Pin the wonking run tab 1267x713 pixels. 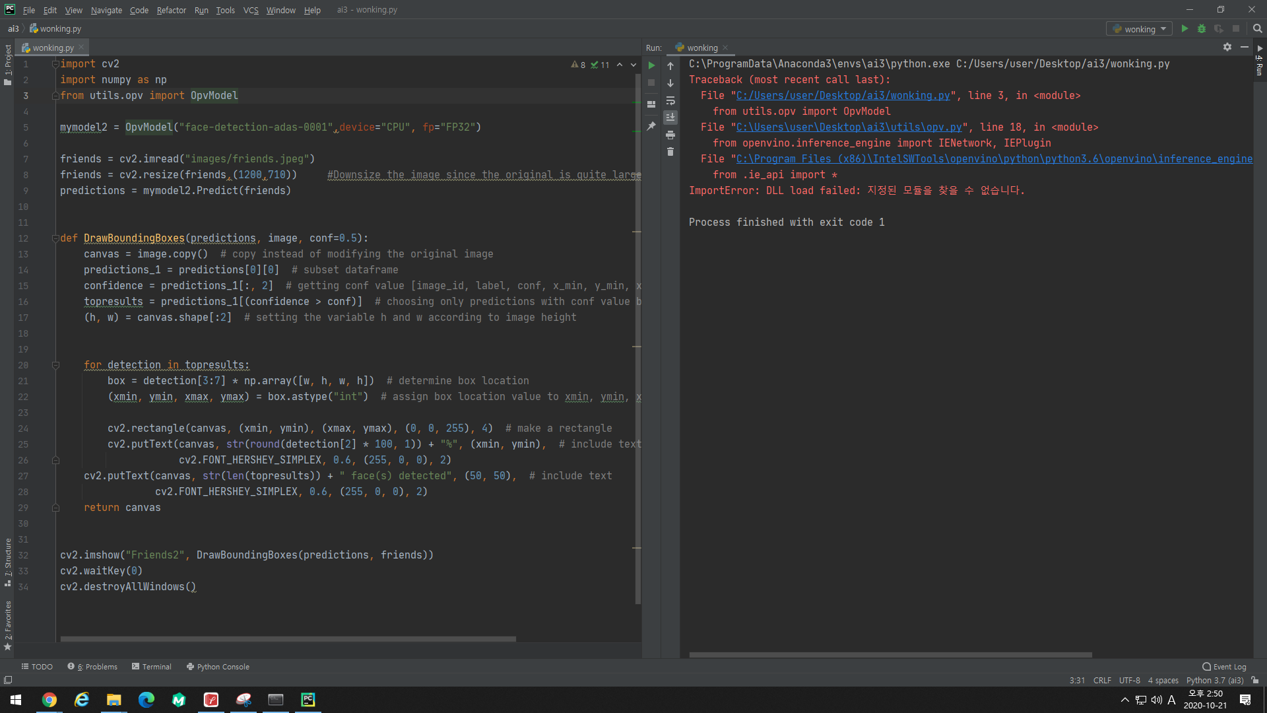651,126
